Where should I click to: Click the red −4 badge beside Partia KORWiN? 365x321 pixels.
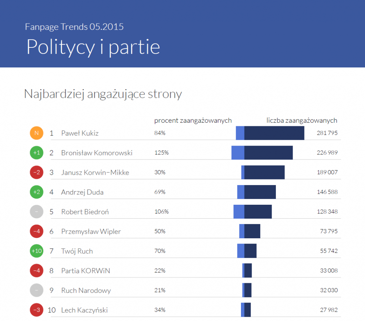(x=36, y=271)
